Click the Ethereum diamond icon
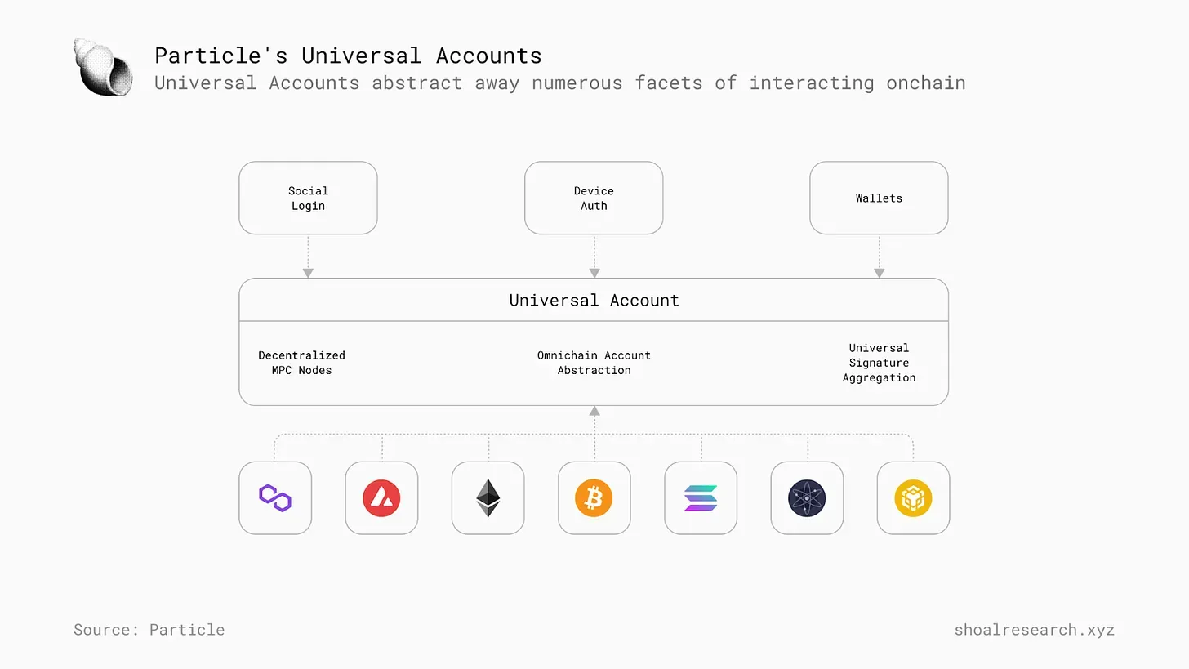This screenshot has width=1189, height=669. (488, 497)
